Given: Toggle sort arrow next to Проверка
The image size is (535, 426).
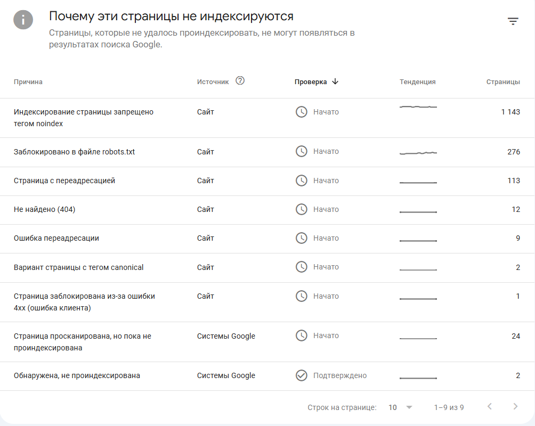Looking at the screenshot, I should pos(335,81).
